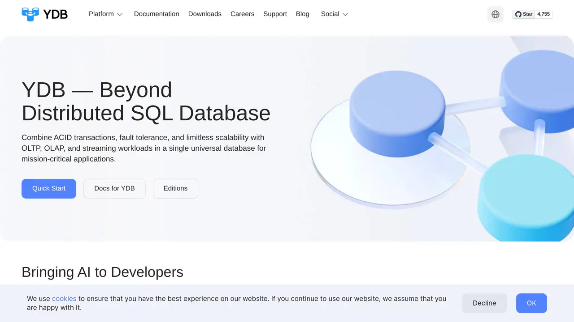Open Docs for YDB
This screenshot has height=322, width=574.
114,188
